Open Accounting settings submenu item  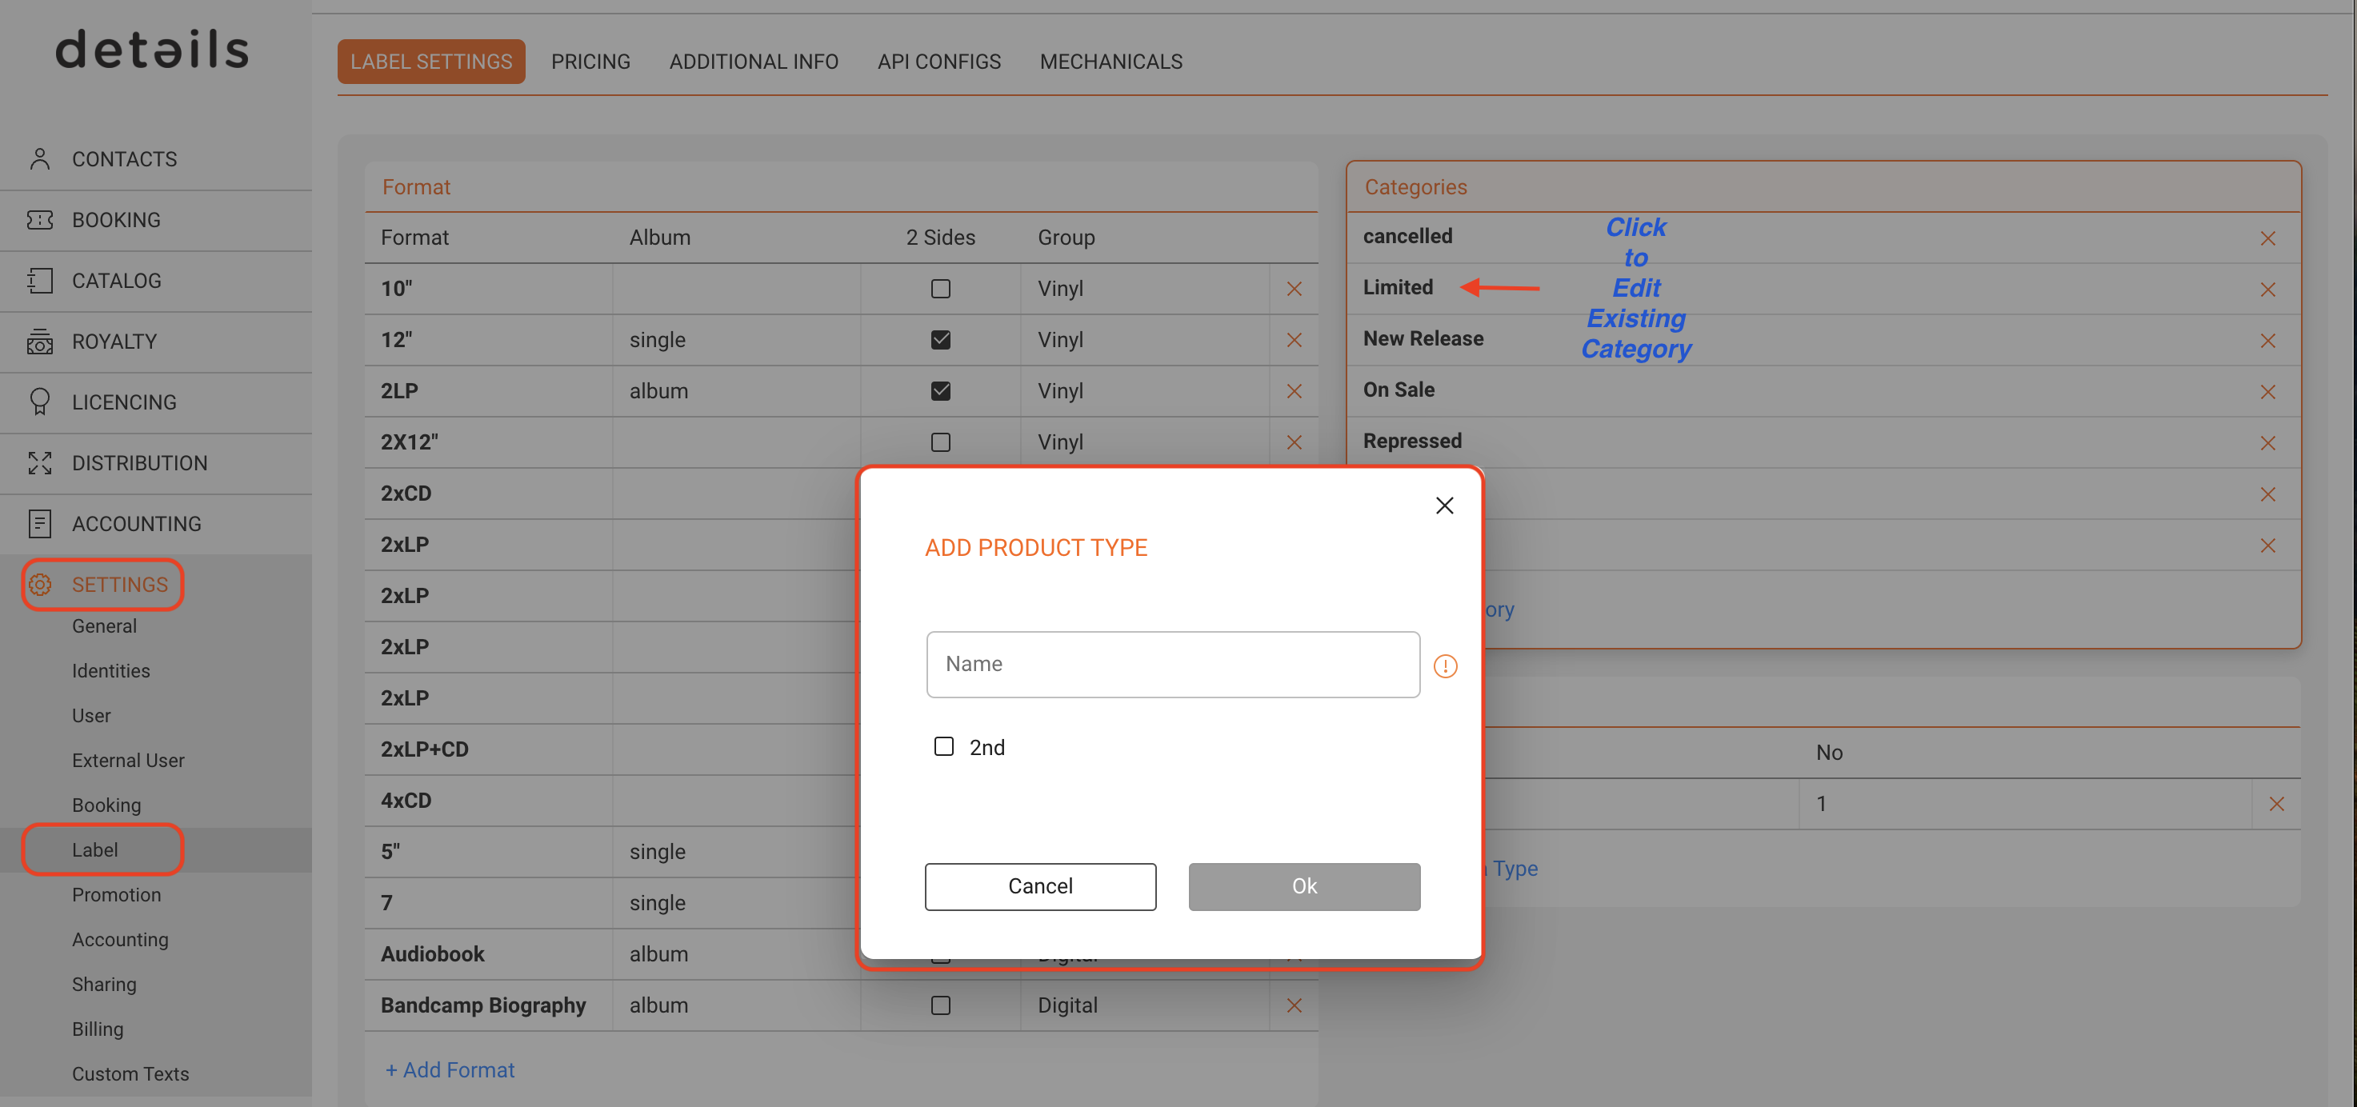[120, 940]
